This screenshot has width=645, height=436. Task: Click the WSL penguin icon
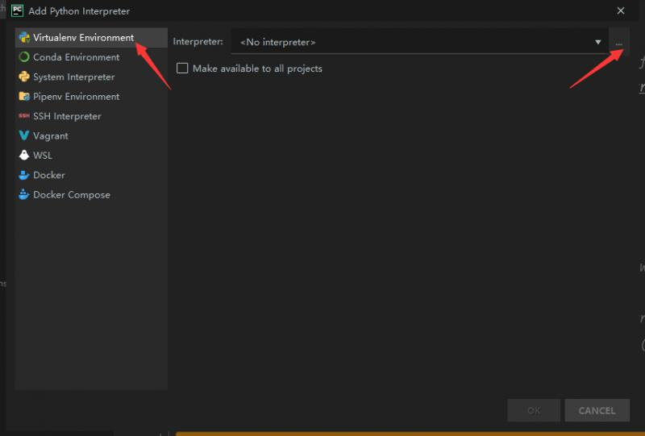tap(24, 155)
